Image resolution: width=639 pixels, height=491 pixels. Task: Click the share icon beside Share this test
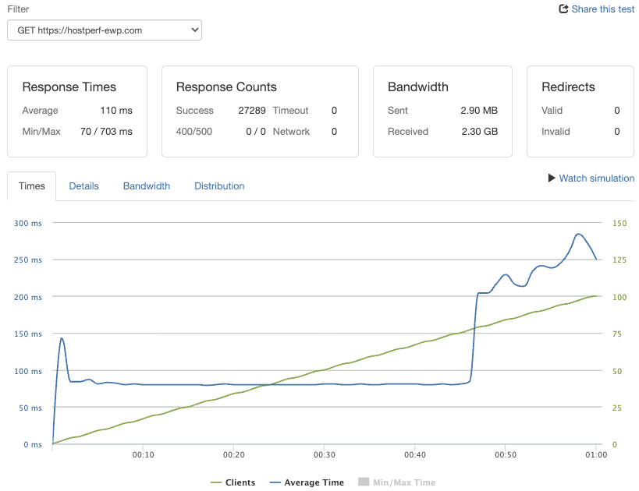click(x=563, y=9)
